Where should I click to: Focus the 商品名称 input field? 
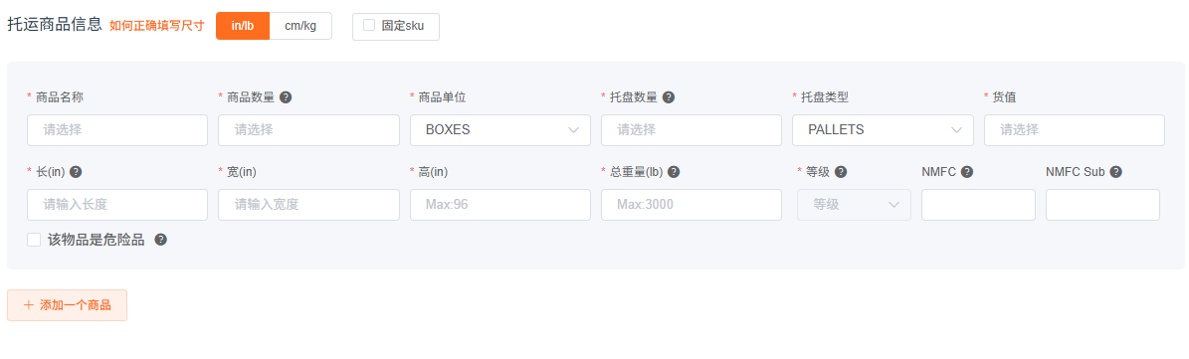[117, 130]
